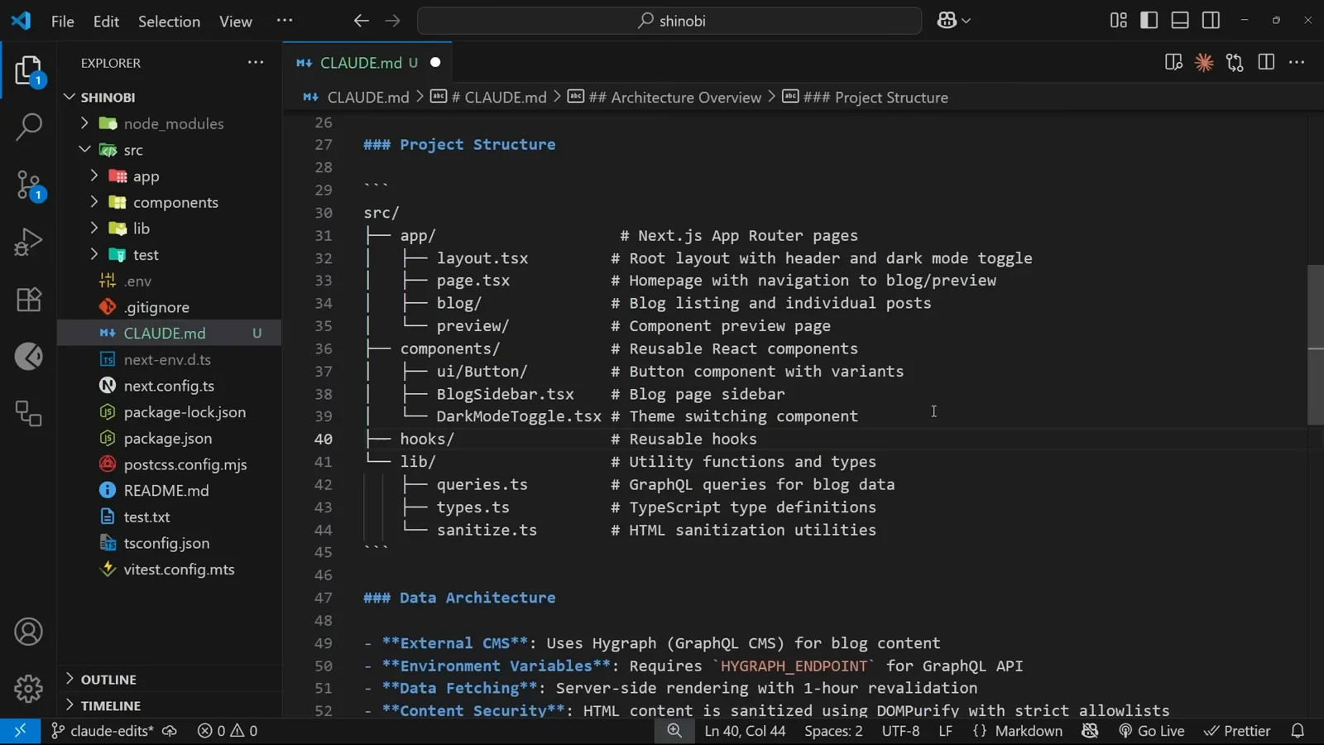Image resolution: width=1324 pixels, height=745 pixels.
Task: Click the Prettier status item
Action: point(1237,731)
